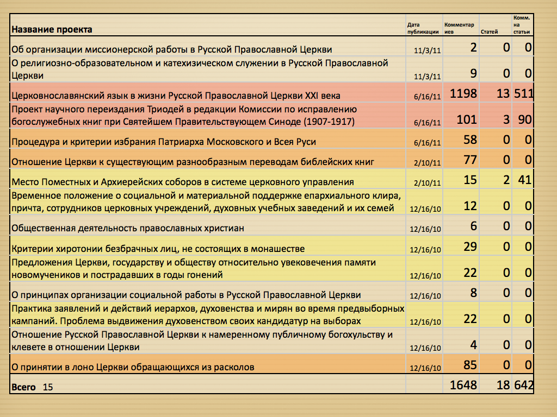Select 'Общественная деятельность православных христиан' row

point(128,229)
